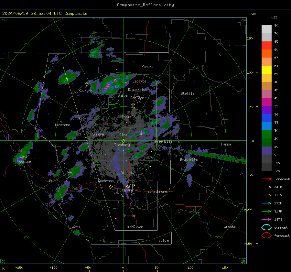
Task: Click the RockyMH label
Action: tap(85, 91)
